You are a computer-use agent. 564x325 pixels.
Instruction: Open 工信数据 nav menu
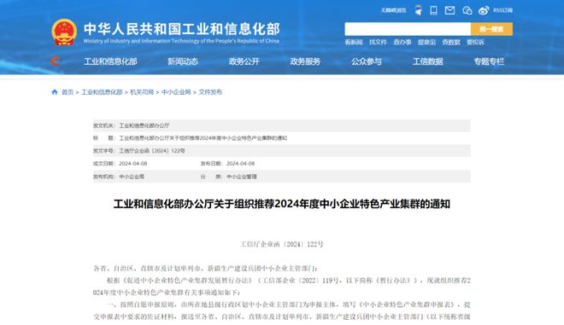(x=427, y=61)
